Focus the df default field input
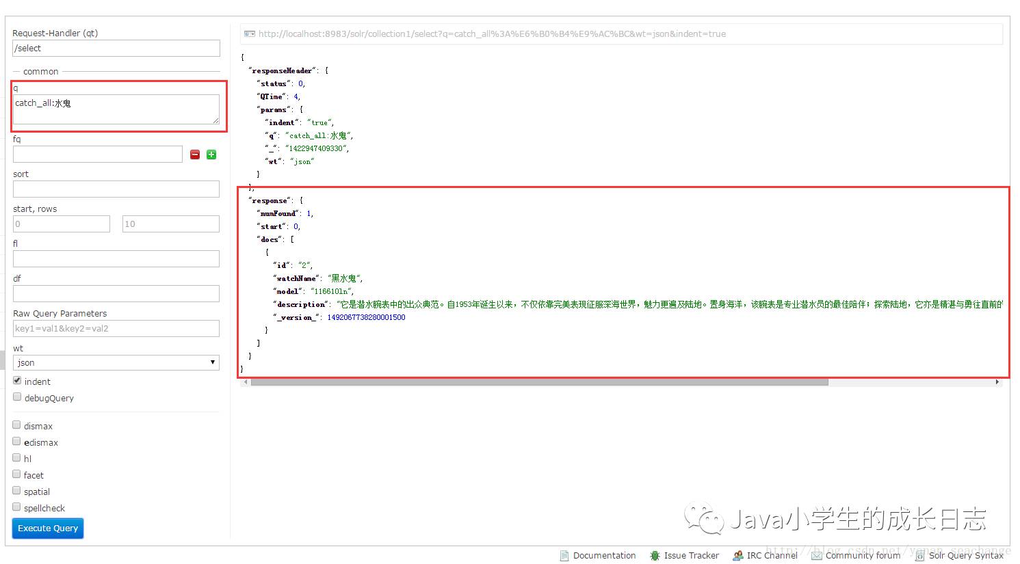This screenshot has width=1020, height=564. [116, 293]
